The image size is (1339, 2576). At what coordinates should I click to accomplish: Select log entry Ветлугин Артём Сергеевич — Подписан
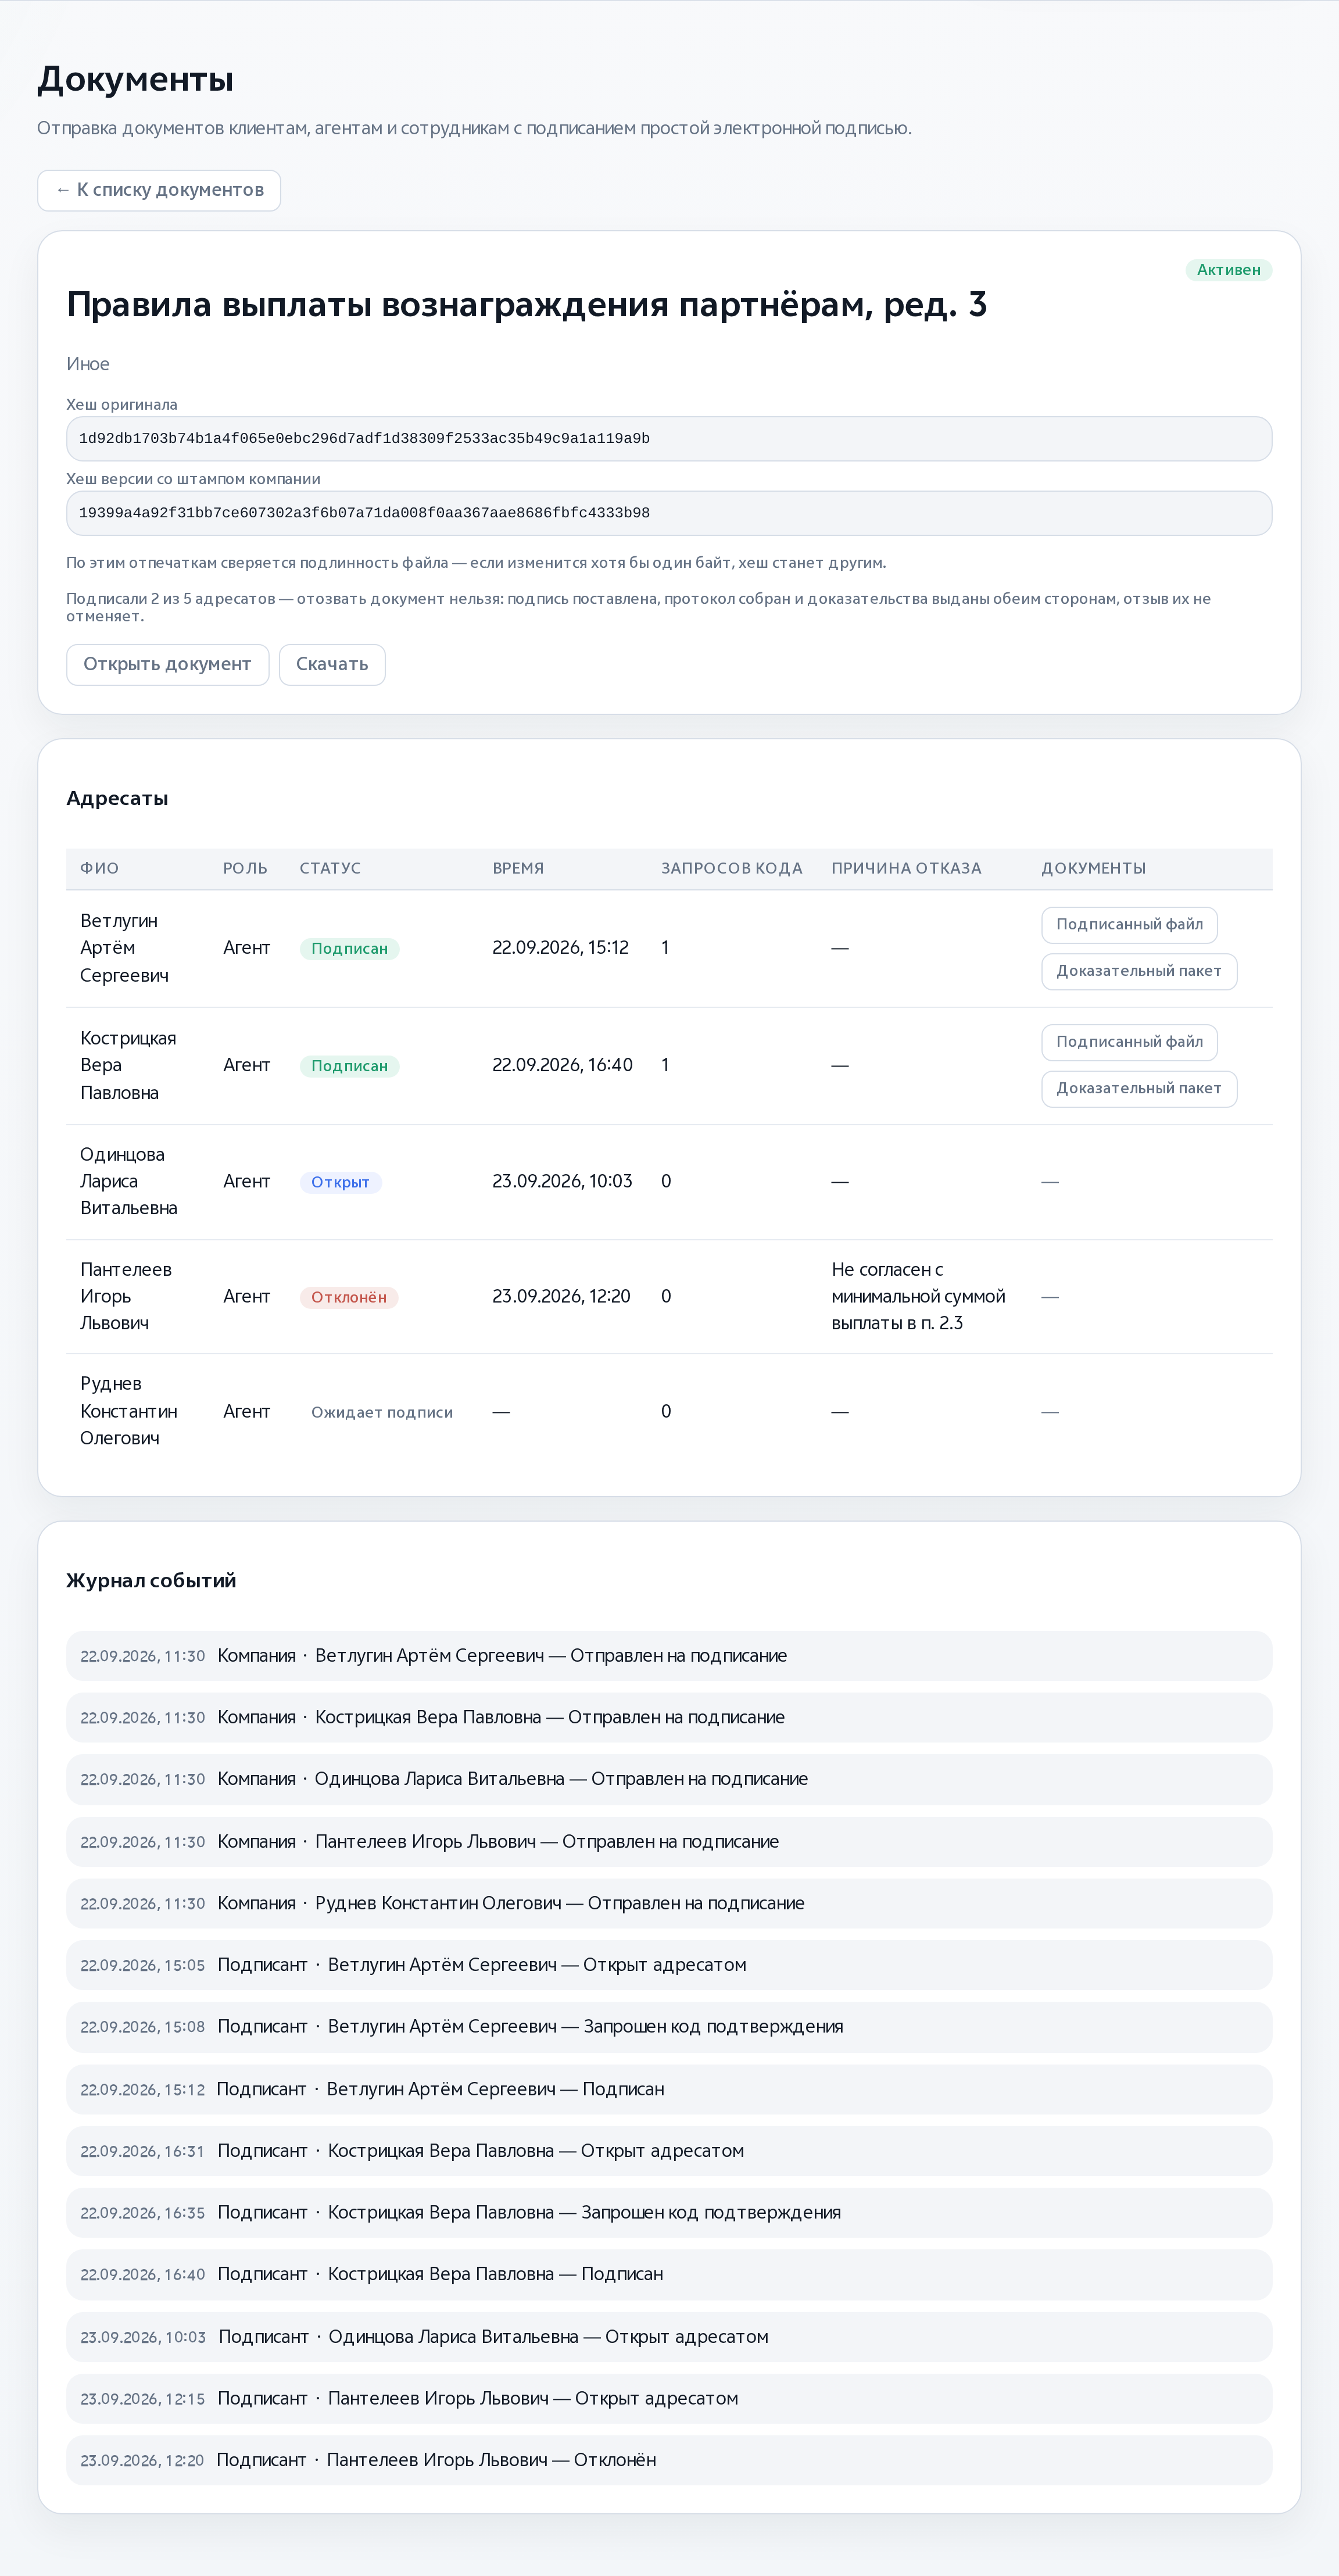(x=669, y=2089)
